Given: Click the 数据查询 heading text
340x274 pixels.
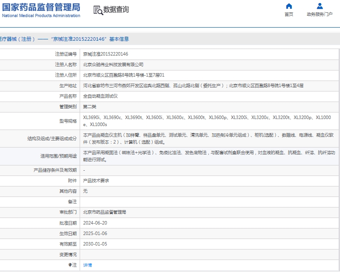Looking at the screenshot, I should [116, 10].
